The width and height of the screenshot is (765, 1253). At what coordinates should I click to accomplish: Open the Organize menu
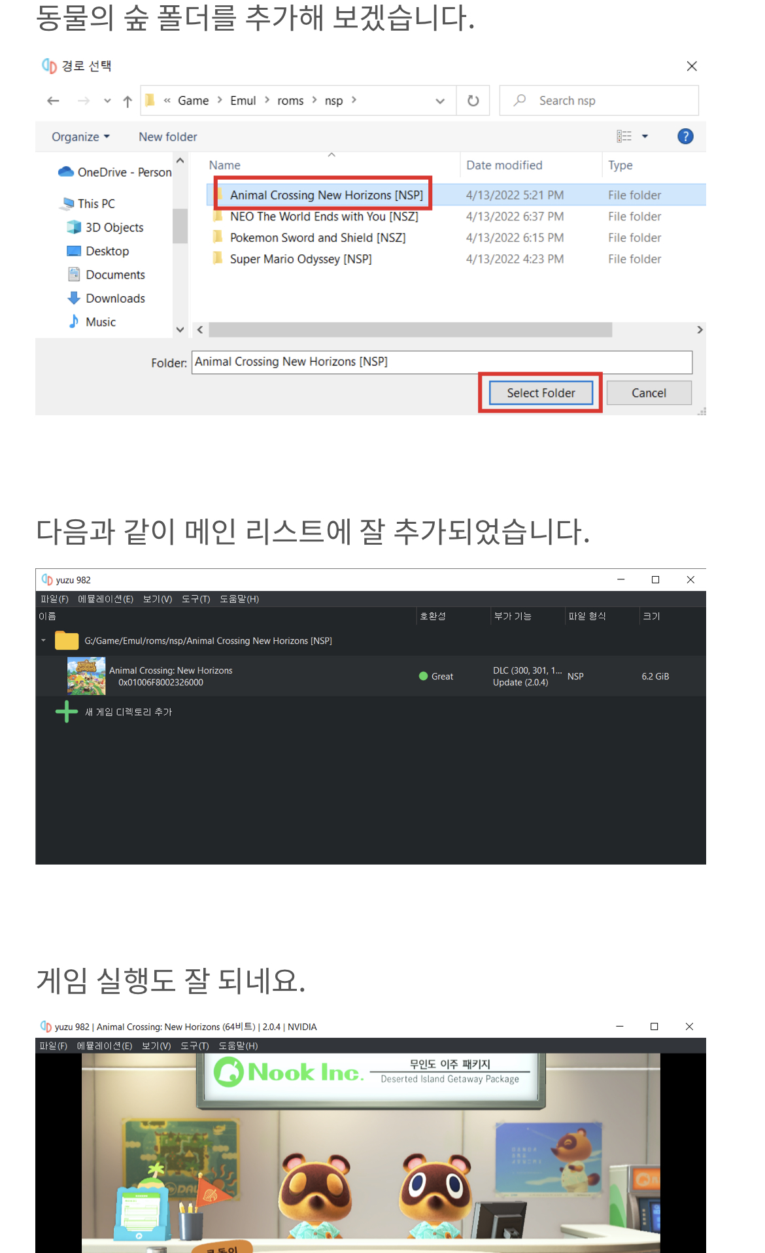80,137
